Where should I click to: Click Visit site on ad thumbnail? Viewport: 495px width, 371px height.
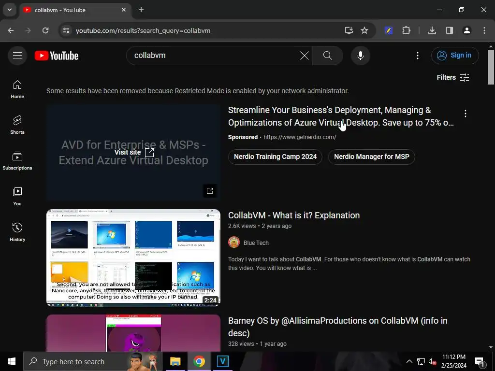134,152
